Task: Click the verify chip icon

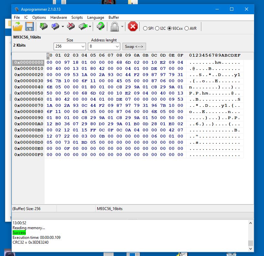Action: (x=83, y=27)
